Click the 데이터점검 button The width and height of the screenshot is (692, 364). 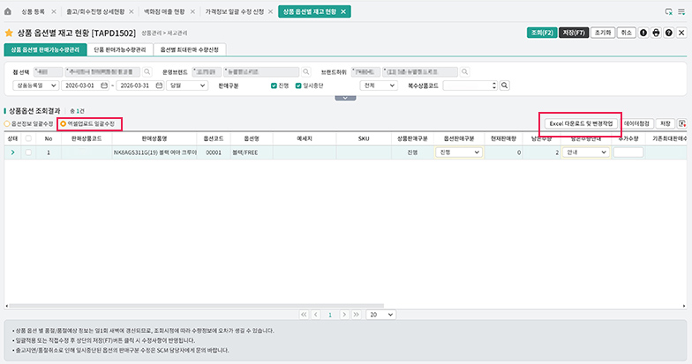tap(636, 123)
